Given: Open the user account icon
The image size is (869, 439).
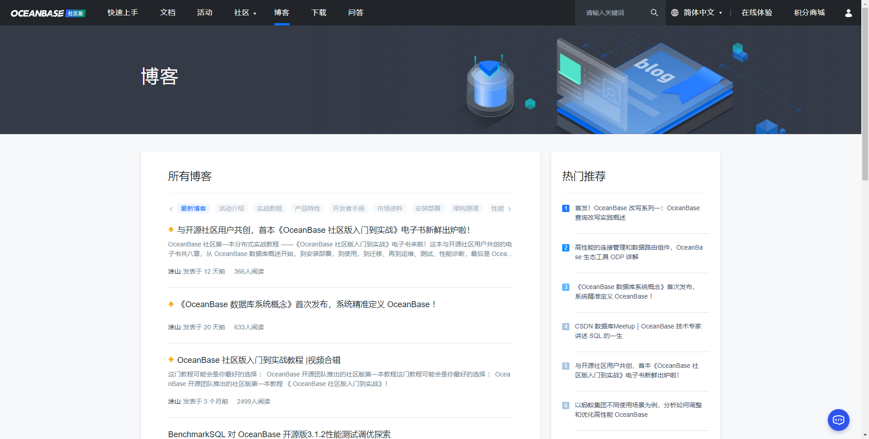Looking at the screenshot, I should pos(848,13).
